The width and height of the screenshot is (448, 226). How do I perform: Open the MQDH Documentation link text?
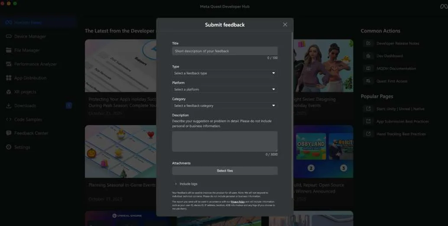tap(396, 68)
